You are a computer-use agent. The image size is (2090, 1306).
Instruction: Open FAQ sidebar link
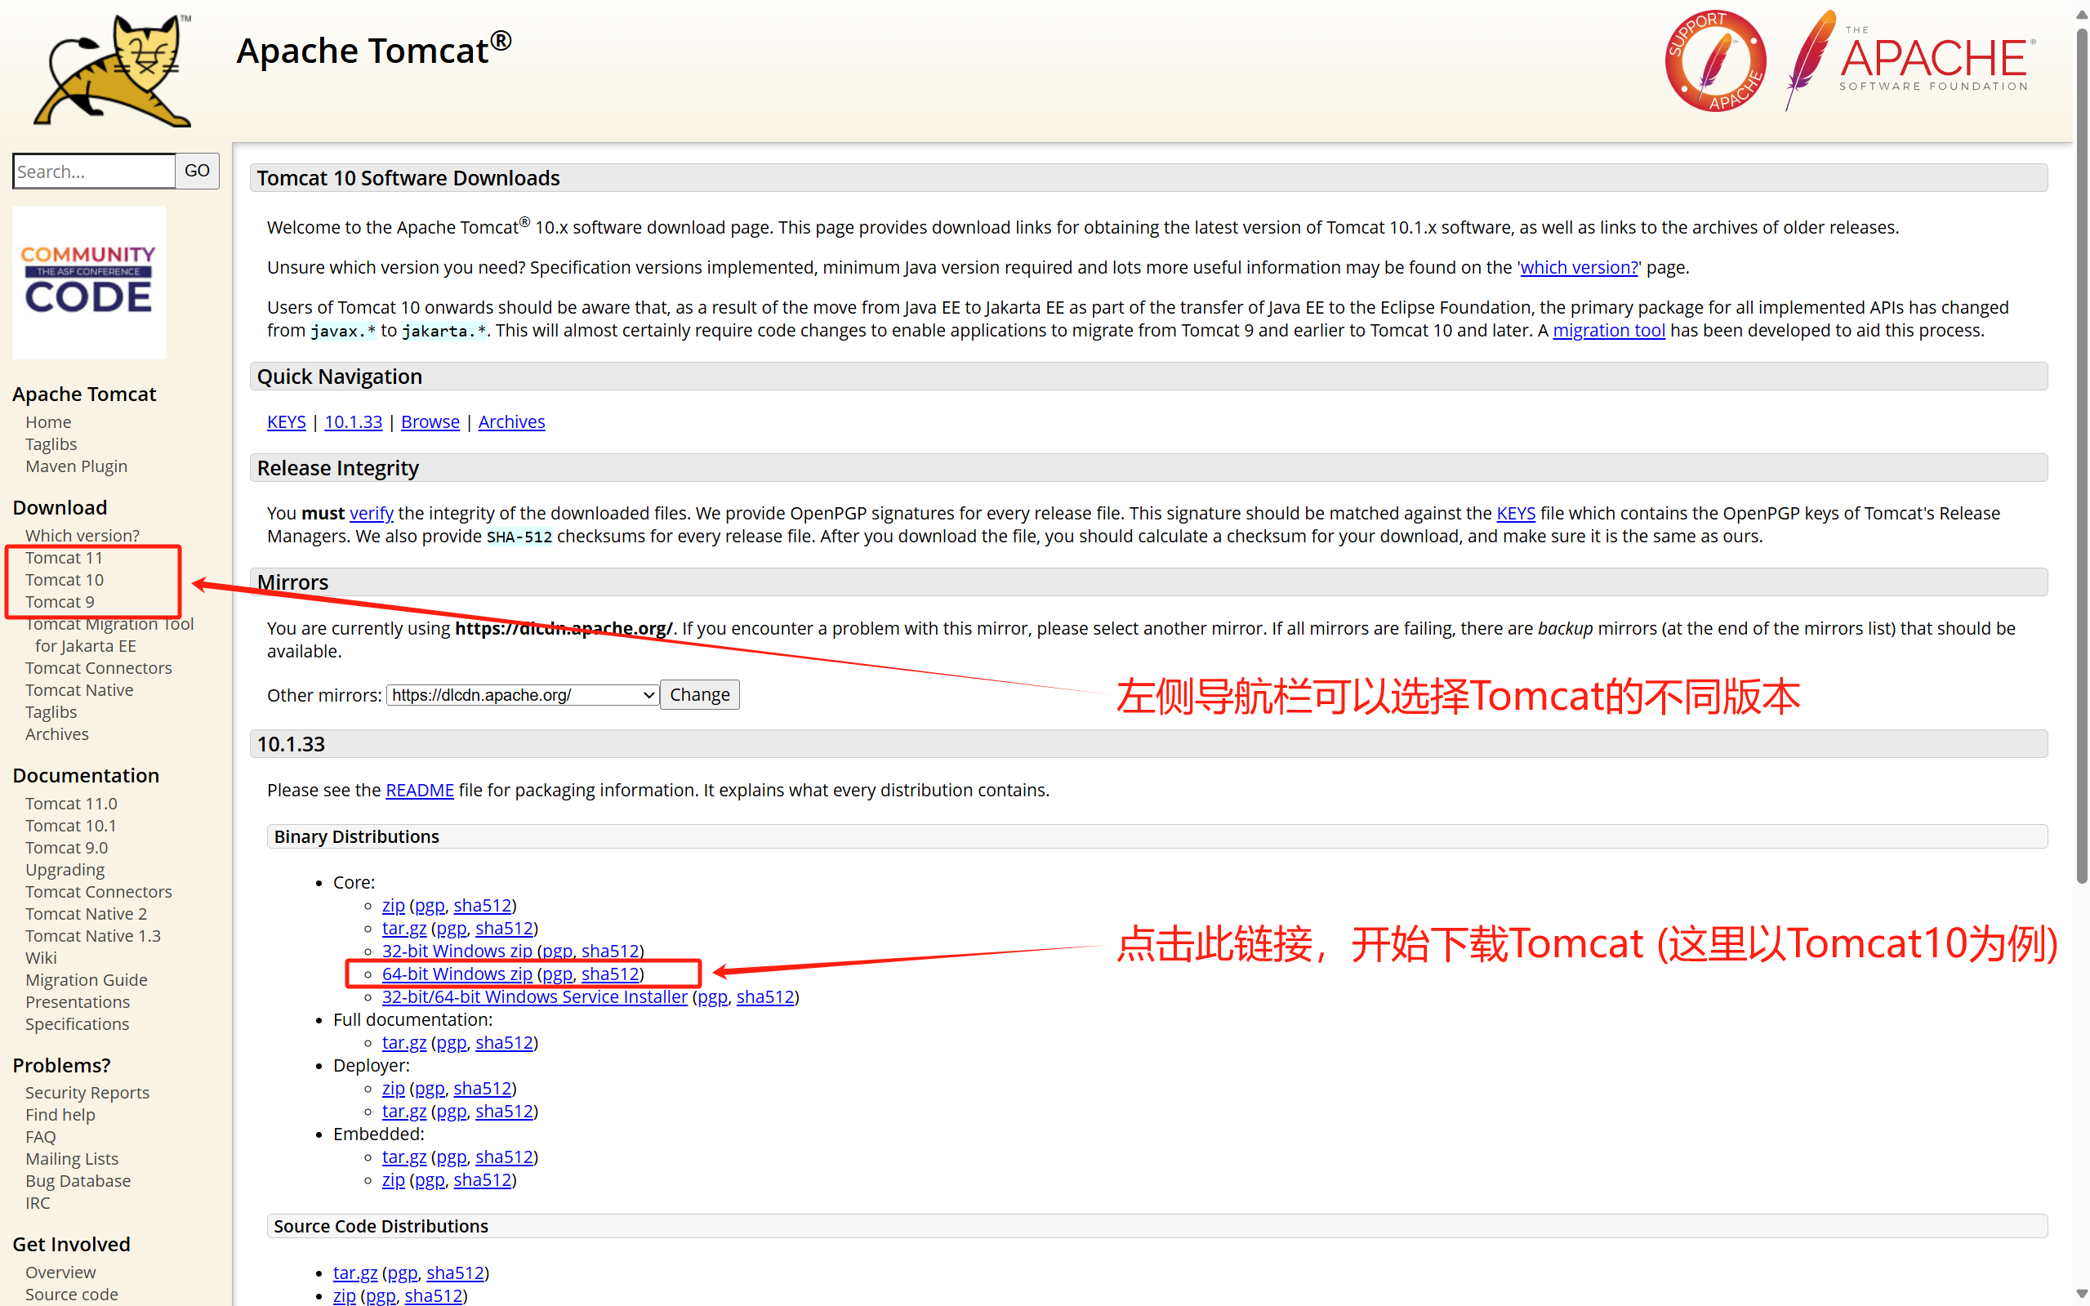(x=41, y=1137)
